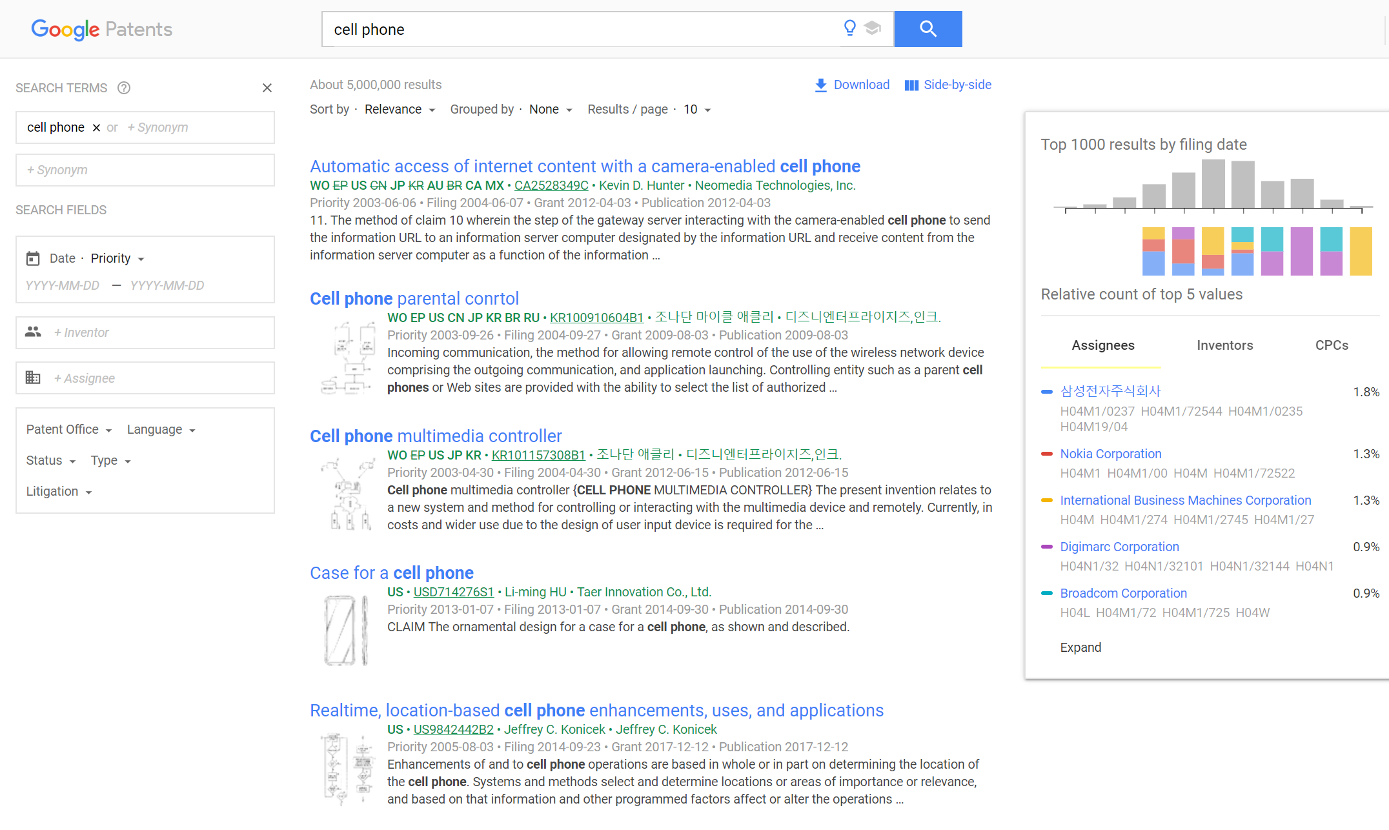This screenshot has height=830, width=1389.
Task: Click patent number US9842442B2
Action: click(453, 730)
